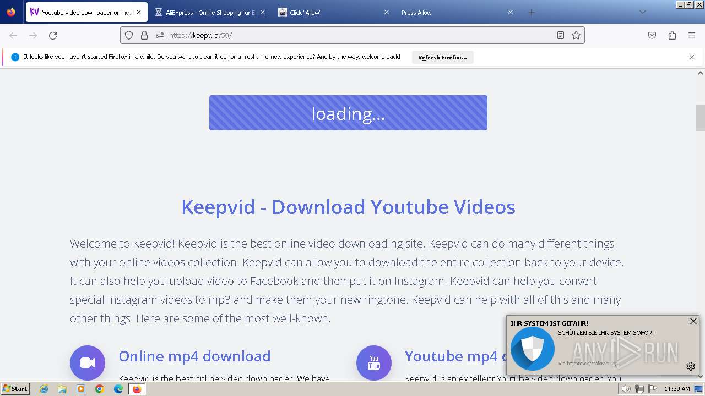Click the 11:39 AM system clock
The width and height of the screenshot is (705, 396).
(x=677, y=389)
